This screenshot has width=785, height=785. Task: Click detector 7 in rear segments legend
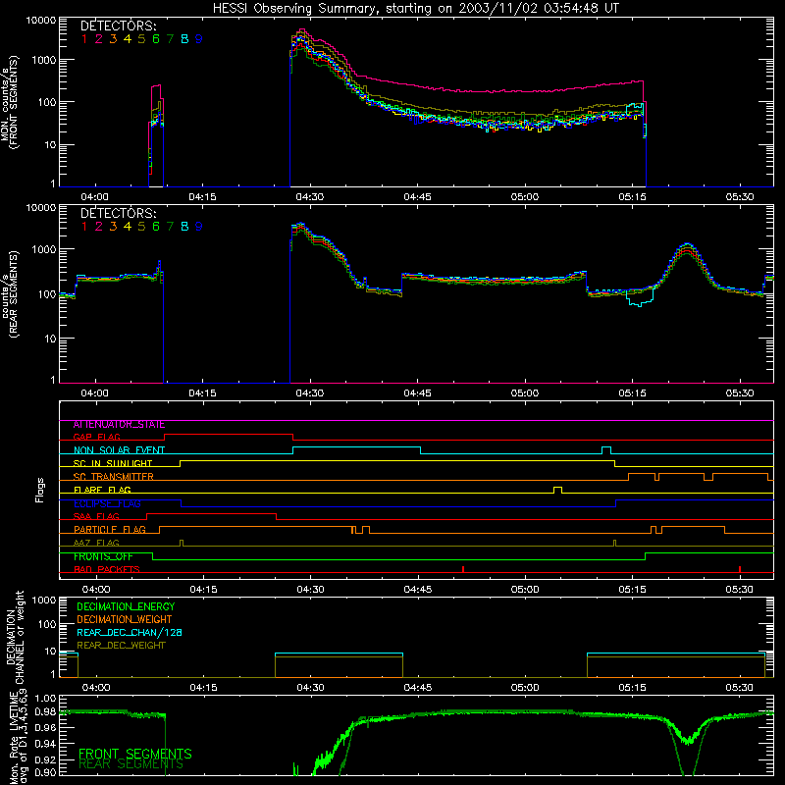170,227
